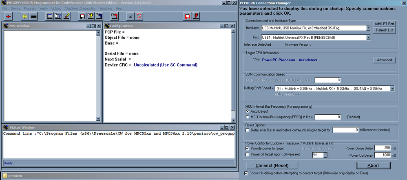The width and height of the screenshot is (407, 180).
Task: Click the red back arrow toolbar icon
Action: pyautogui.click(x=8, y=17)
